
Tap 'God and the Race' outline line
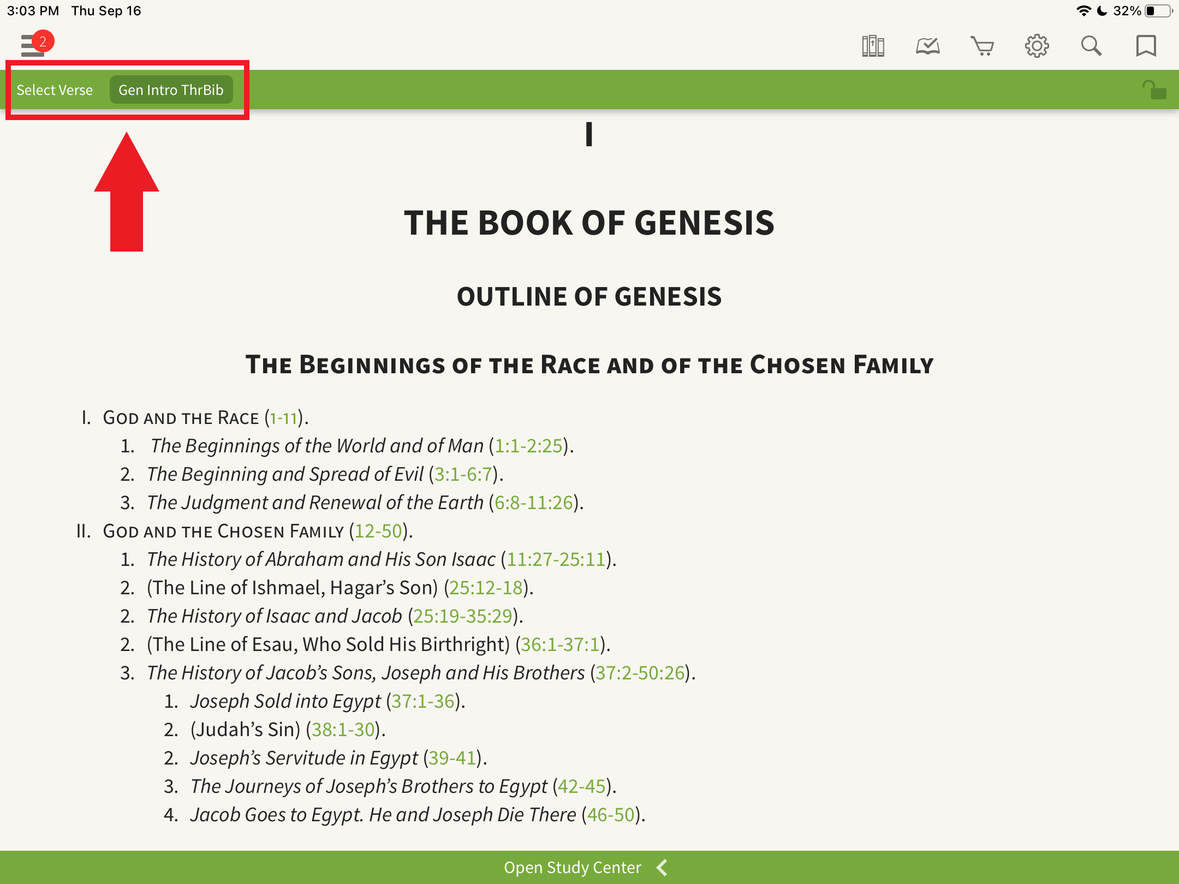coord(181,418)
